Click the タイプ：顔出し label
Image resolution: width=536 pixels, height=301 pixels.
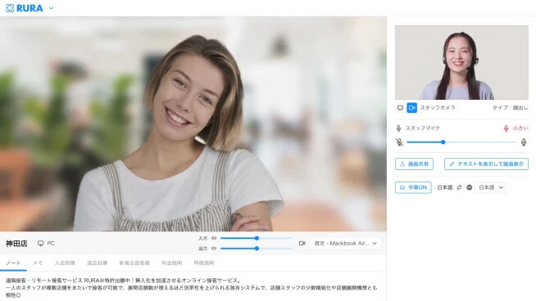tap(510, 108)
